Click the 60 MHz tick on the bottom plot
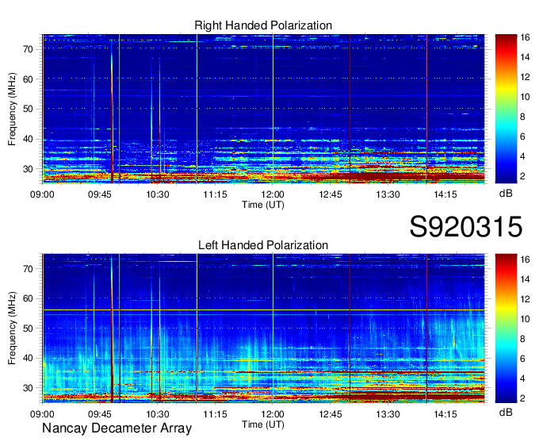The image size is (539, 438). pyautogui.click(x=29, y=298)
